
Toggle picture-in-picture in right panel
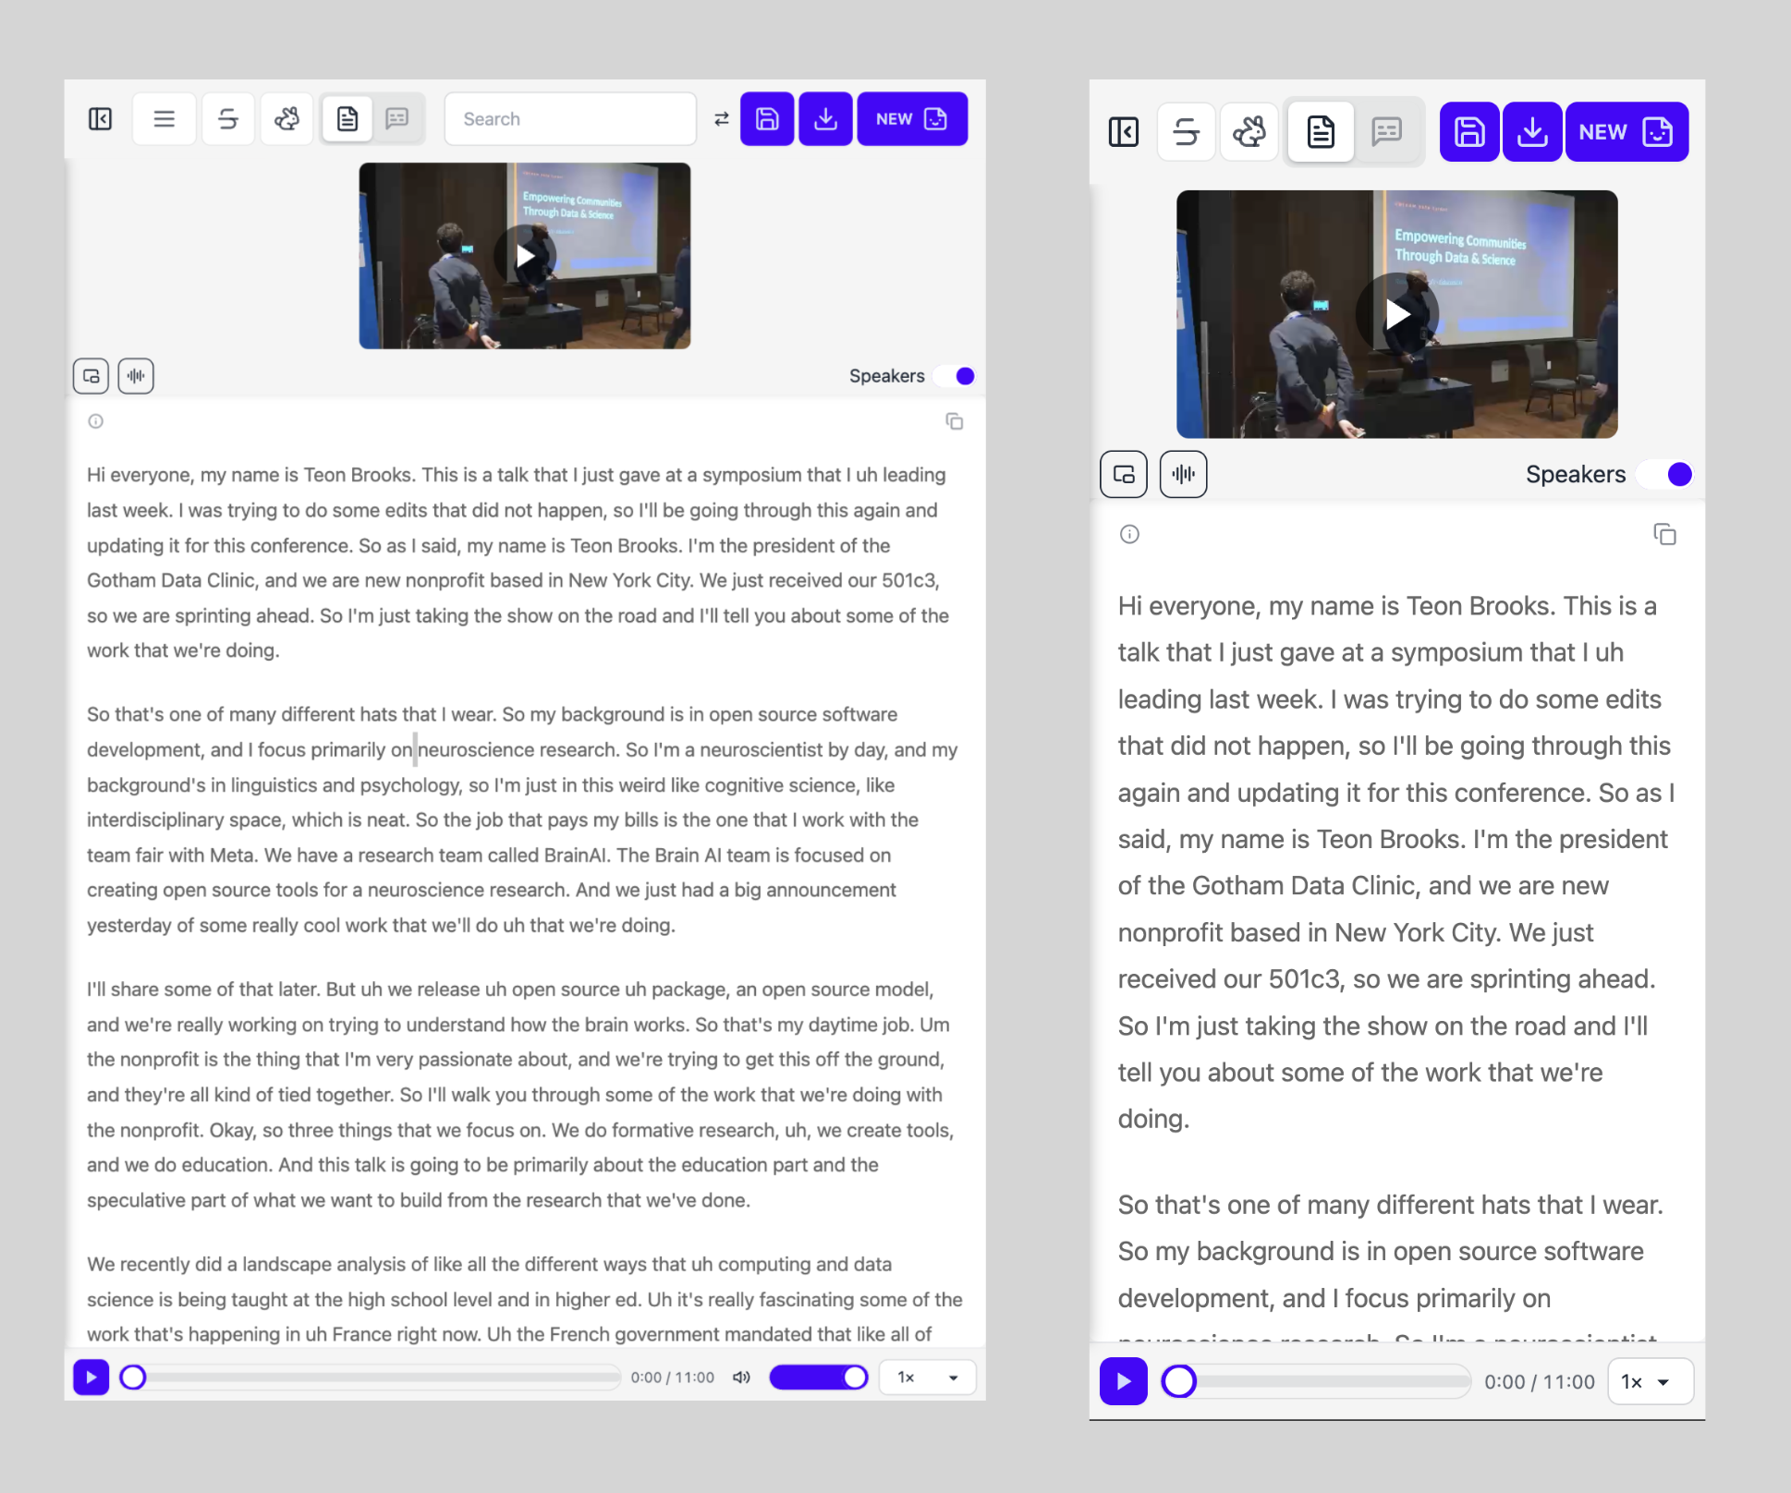(1124, 474)
